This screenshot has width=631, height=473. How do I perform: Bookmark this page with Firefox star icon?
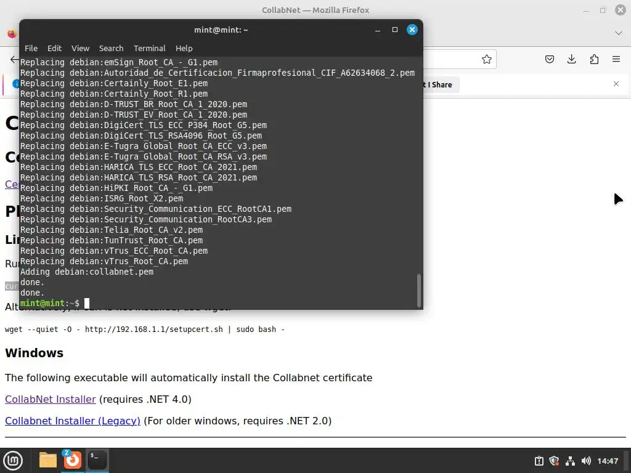tap(487, 60)
